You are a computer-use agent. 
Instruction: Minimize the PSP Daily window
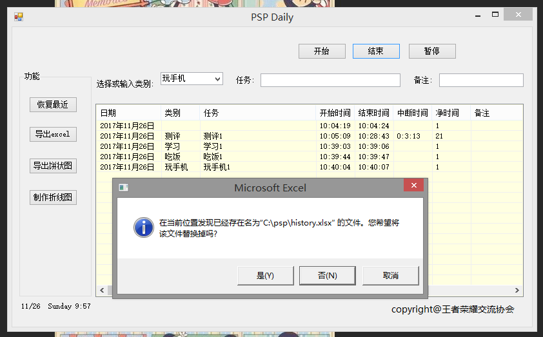tap(478, 15)
